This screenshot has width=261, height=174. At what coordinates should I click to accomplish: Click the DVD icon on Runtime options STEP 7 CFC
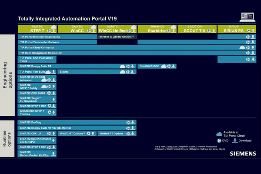click(49, 147)
